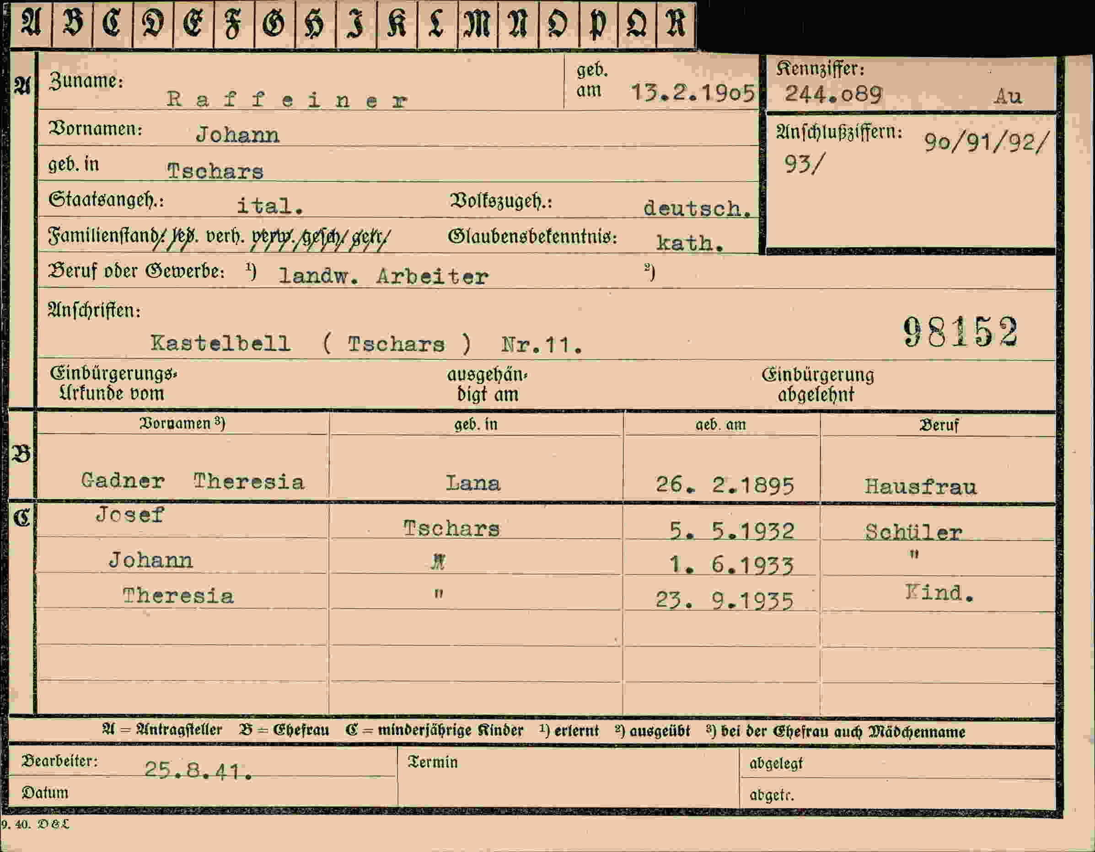Click the stamped number '98152'
Viewport: 1095px width, 852px height.
(961, 332)
